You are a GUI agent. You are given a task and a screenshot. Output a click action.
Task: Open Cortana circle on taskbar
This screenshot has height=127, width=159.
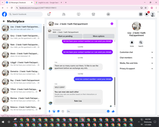9,122
